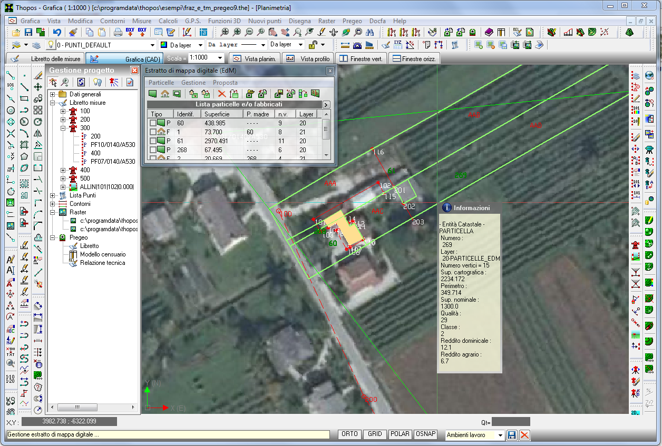Switch to Libretto delle misure tab

(45, 58)
